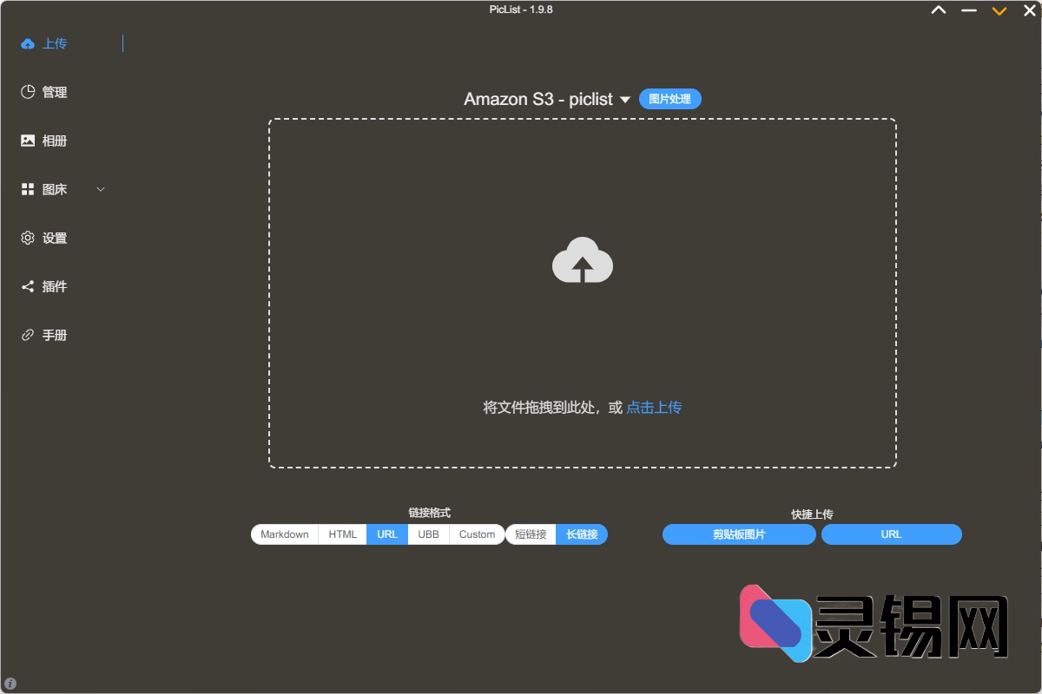Expand the 图床 submenu chevron
The height and width of the screenshot is (694, 1042).
pos(100,189)
